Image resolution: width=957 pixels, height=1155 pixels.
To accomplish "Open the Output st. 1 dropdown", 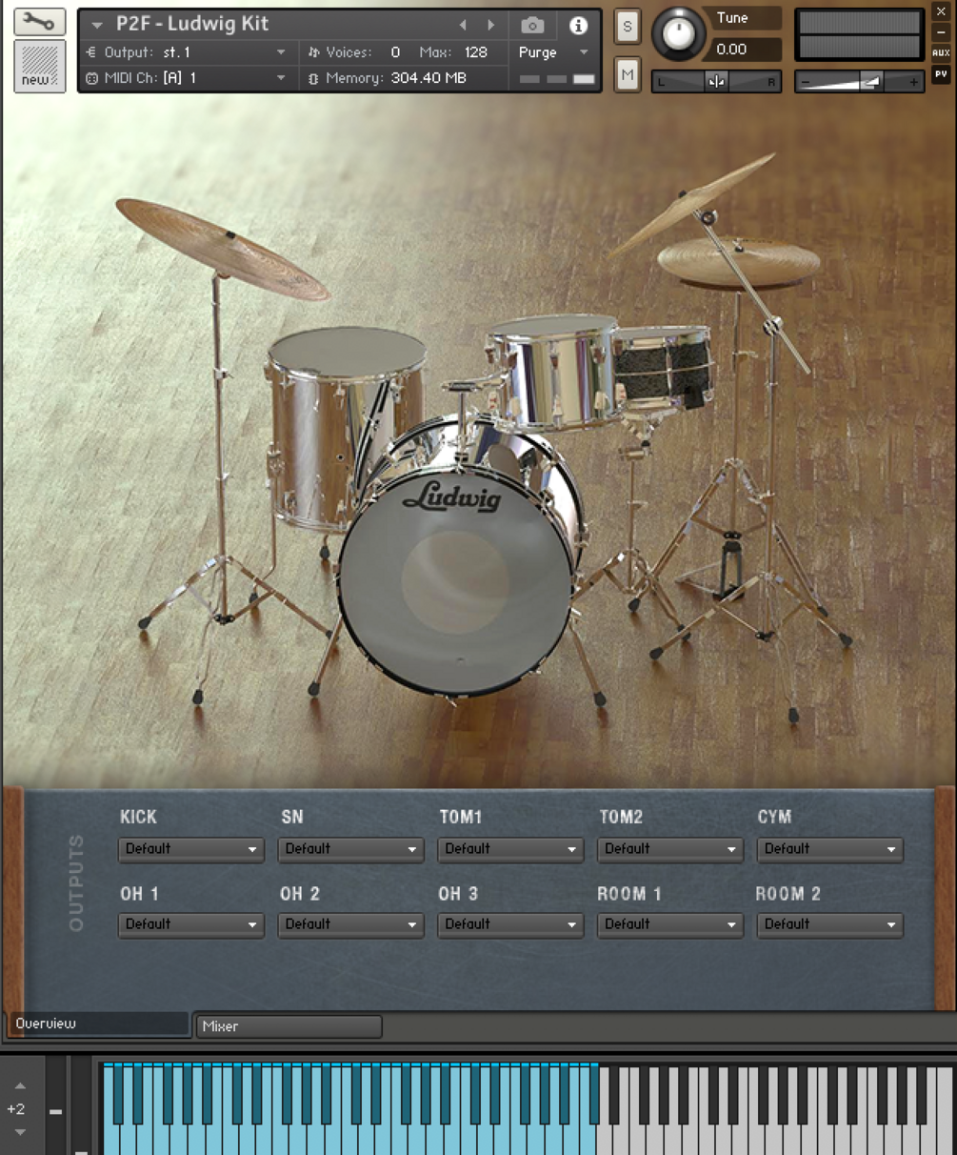I will (186, 52).
